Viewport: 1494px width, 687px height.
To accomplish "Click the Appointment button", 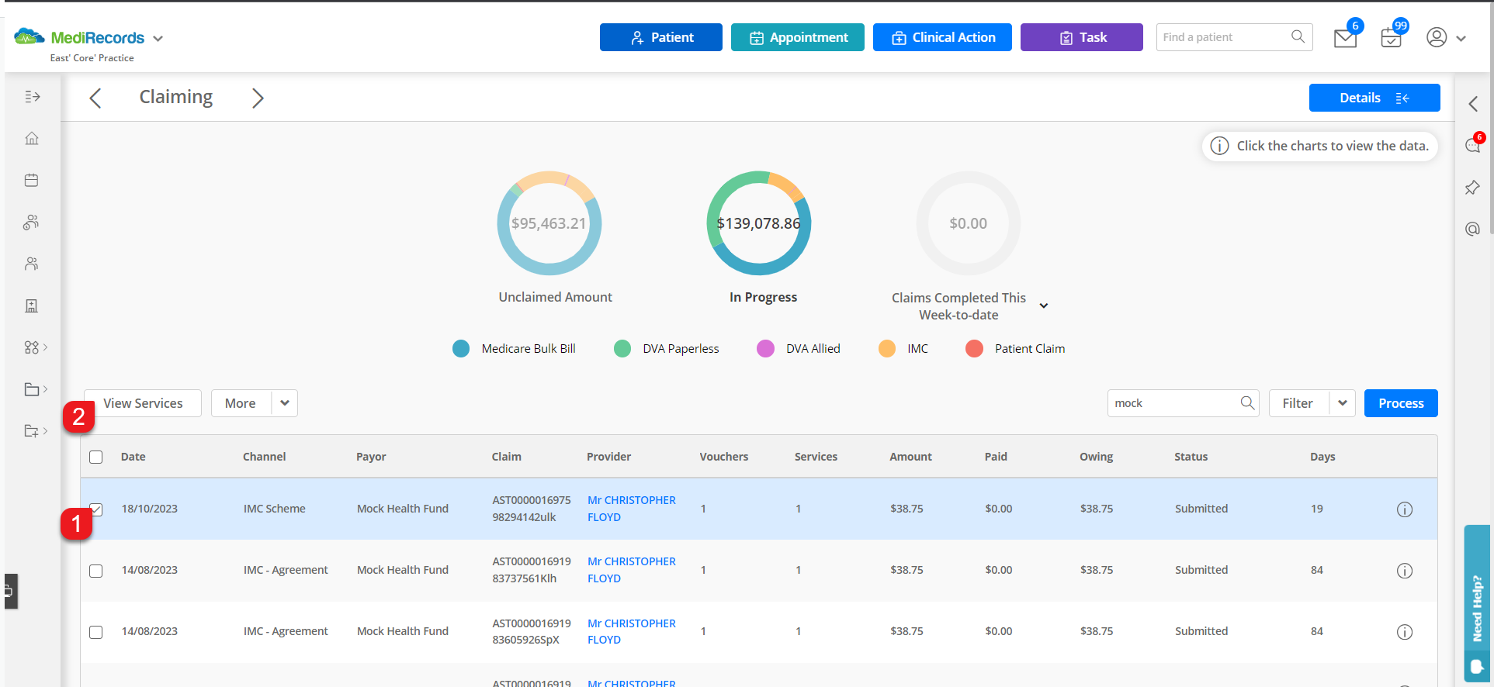I will pos(798,37).
